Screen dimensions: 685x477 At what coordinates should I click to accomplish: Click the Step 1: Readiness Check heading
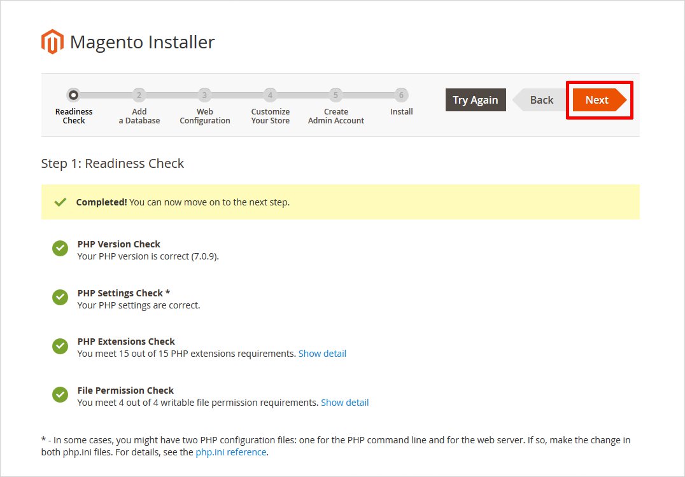coord(112,163)
